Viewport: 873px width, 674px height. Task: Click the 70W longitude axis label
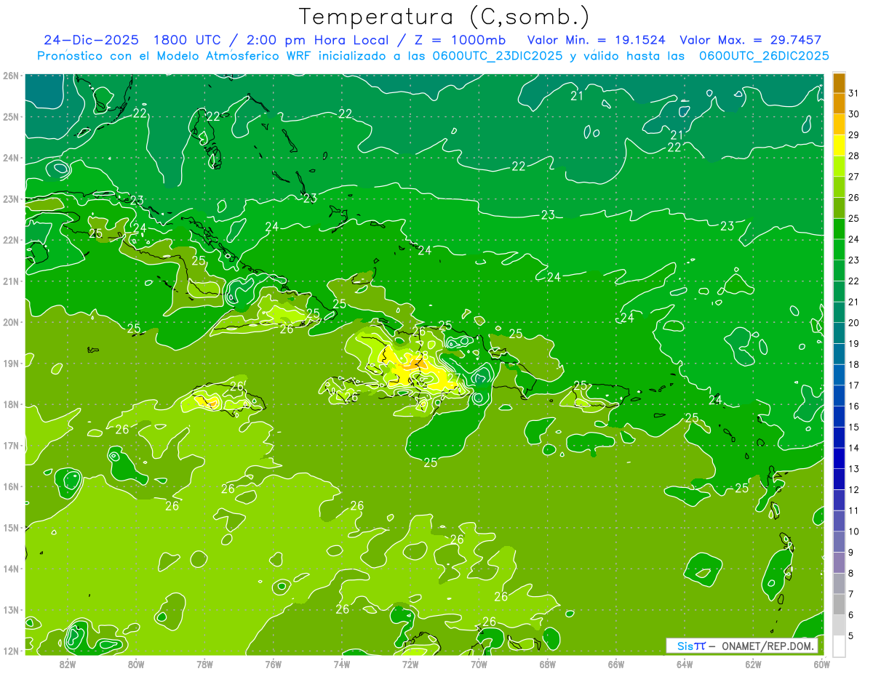479,664
